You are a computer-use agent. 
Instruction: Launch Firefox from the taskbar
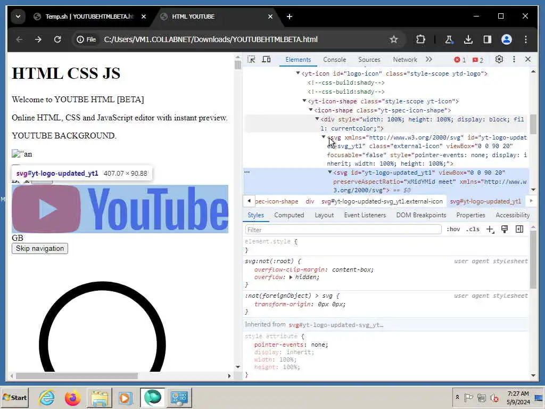click(x=72, y=397)
